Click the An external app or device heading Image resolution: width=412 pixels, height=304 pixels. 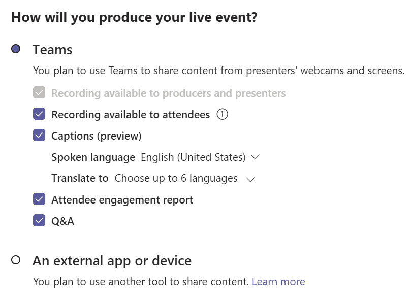pos(112,261)
